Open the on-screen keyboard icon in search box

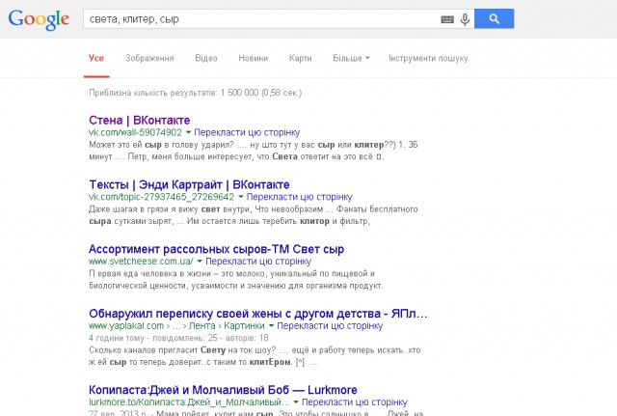click(447, 19)
